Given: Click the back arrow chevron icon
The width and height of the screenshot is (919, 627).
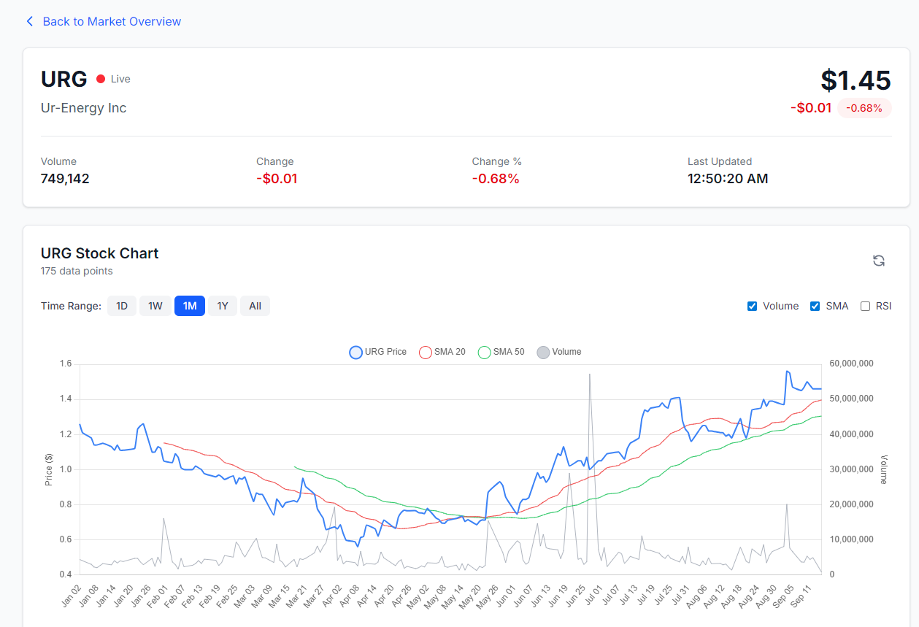Looking at the screenshot, I should [30, 22].
